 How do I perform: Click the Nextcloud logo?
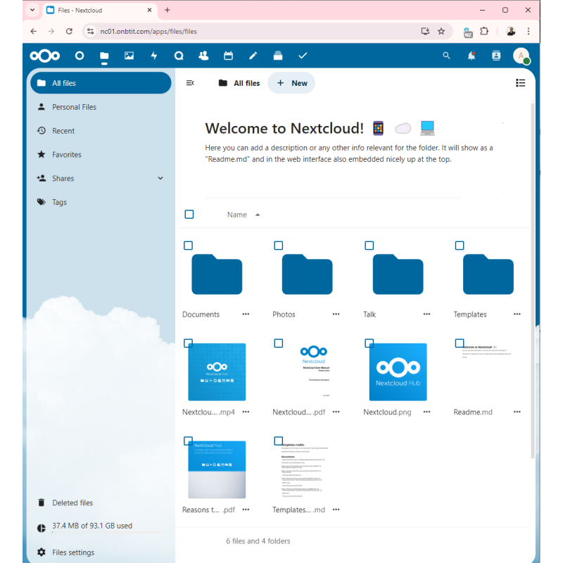click(45, 56)
